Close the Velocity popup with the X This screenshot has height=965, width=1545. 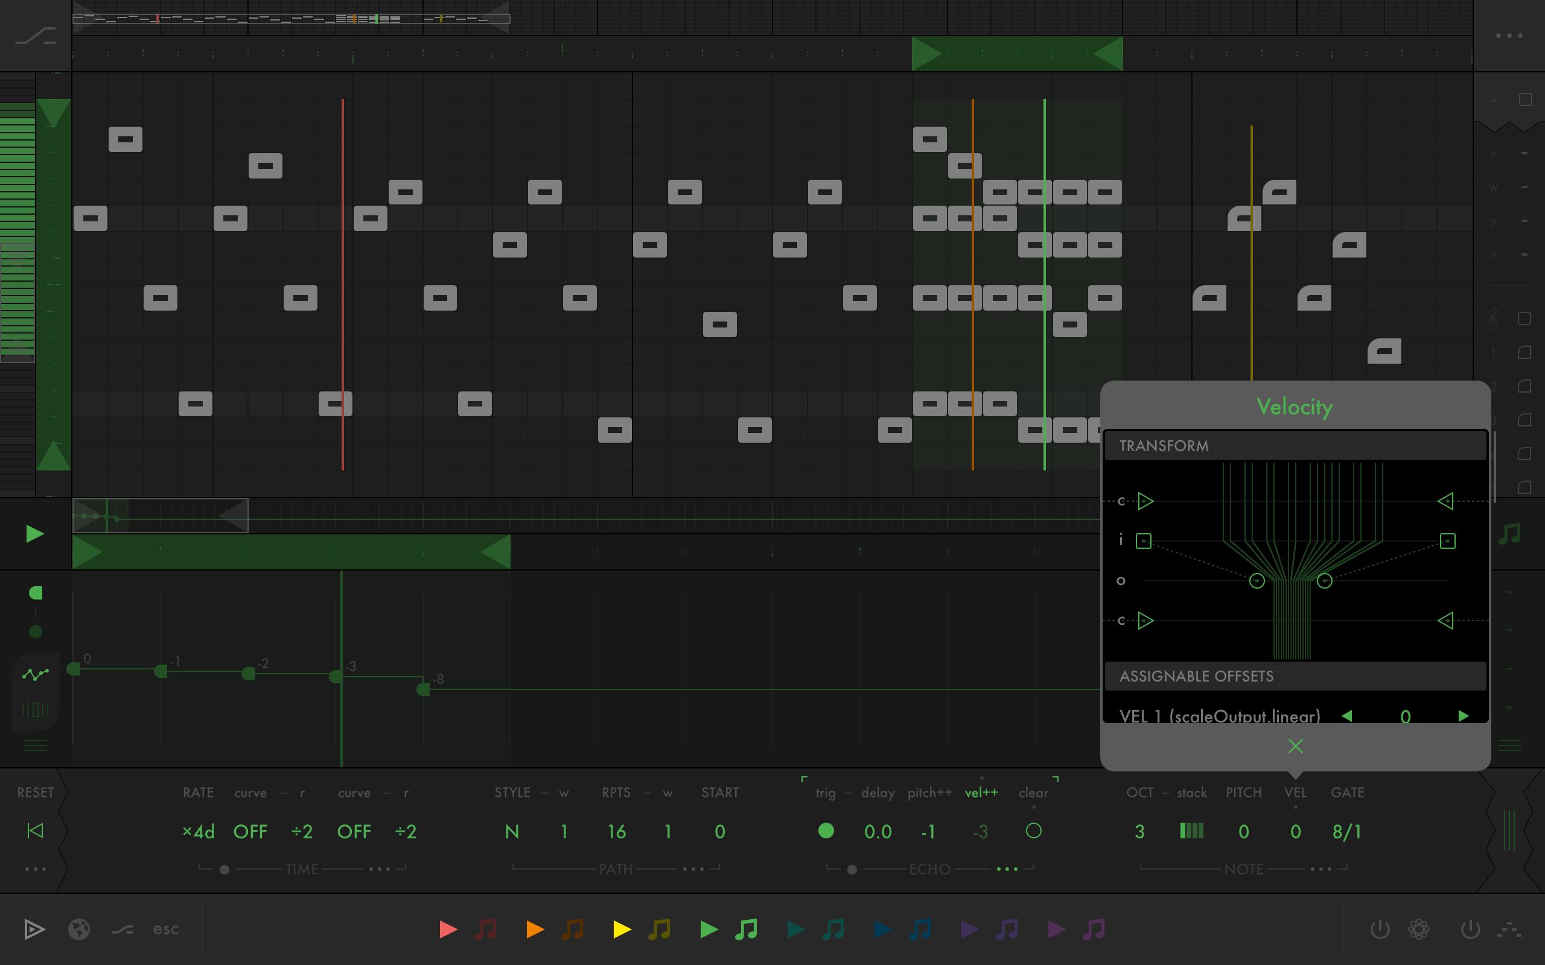point(1295,746)
